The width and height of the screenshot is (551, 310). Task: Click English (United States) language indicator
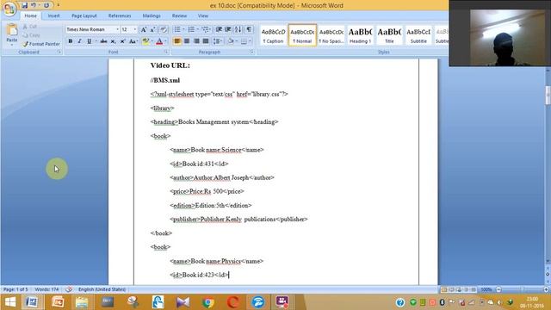(x=102, y=289)
